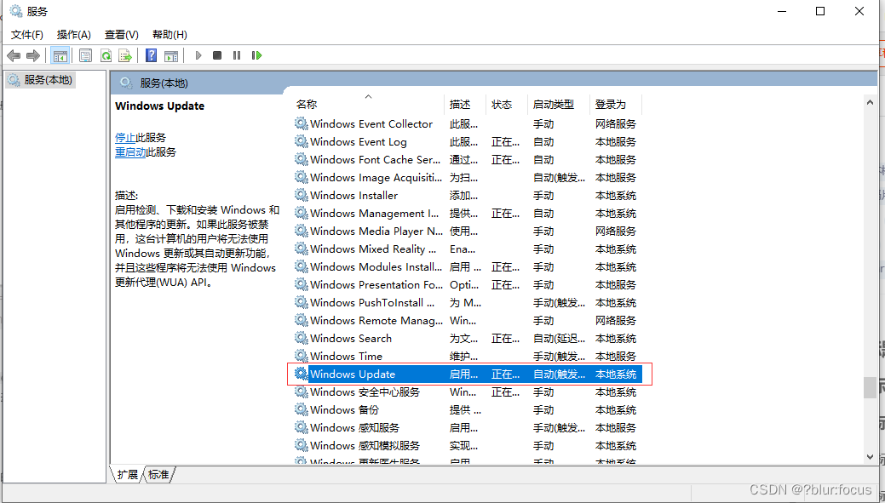Image resolution: width=885 pixels, height=503 pixels.
Task: Click the 服务 window title bar icon
Action: pos(16,11)
